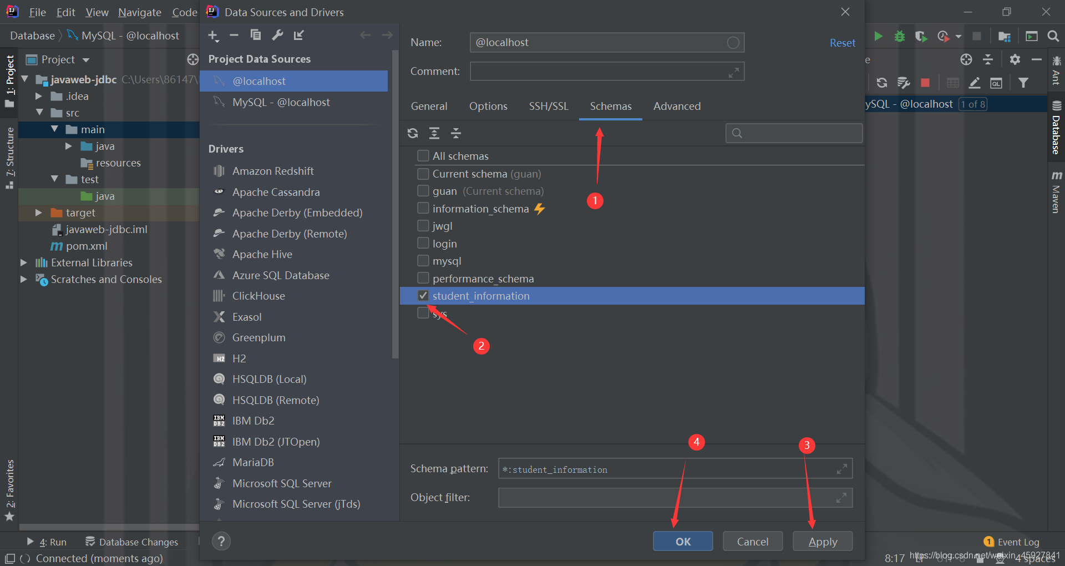Remove selected data source with minus icon
The width and height of the screenshot is (1065, 566).
[x=234, y=36]
